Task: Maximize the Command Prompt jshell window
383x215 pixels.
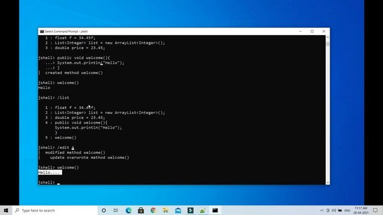Action: coord(312,31)
